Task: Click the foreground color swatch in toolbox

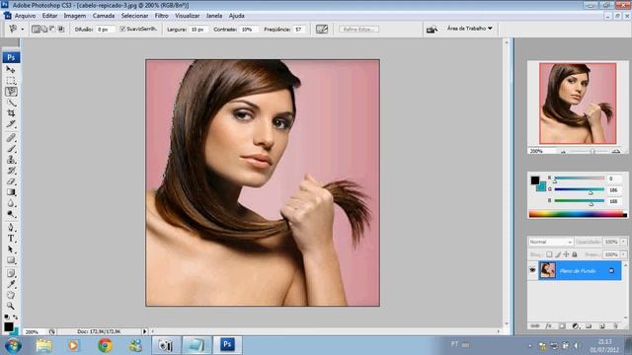Action: [8, 326]
